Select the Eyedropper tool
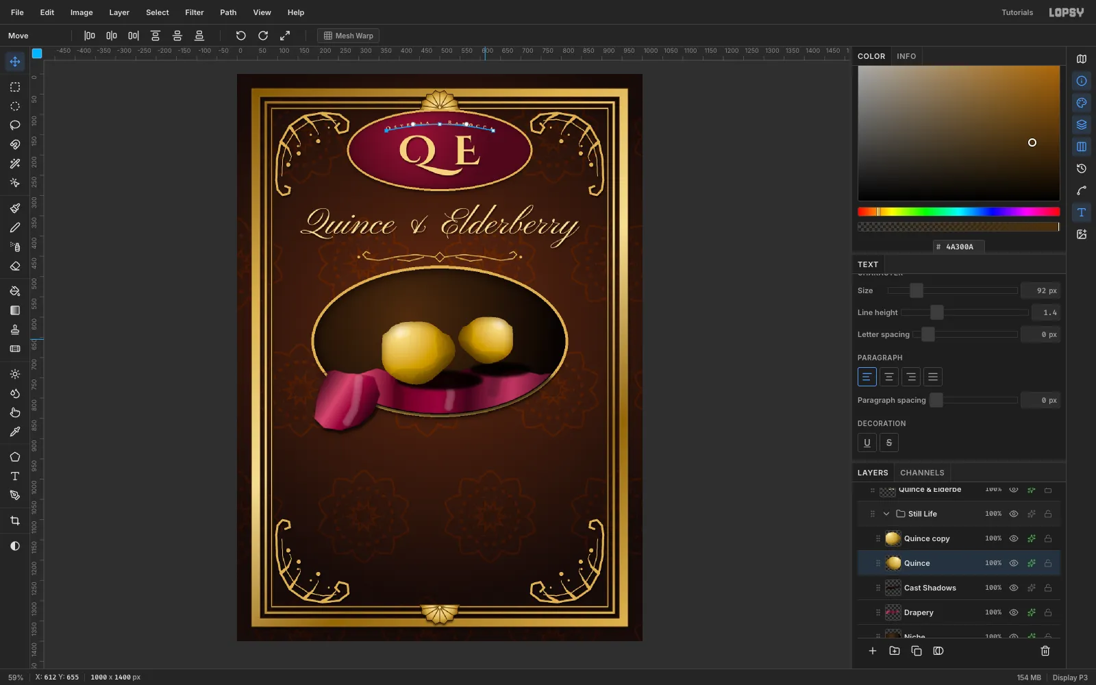This screenshot has width=1096, height=685. tap(15, 432)
